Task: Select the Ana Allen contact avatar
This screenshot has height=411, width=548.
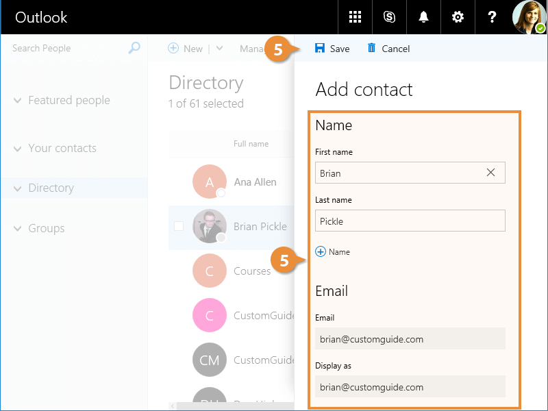Action: coord(209,182)
